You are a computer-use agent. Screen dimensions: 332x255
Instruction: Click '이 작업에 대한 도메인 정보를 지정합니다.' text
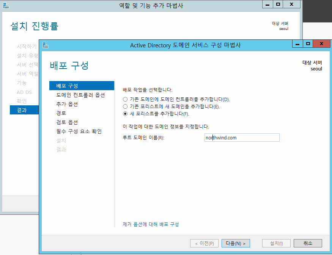click(166, 127)
